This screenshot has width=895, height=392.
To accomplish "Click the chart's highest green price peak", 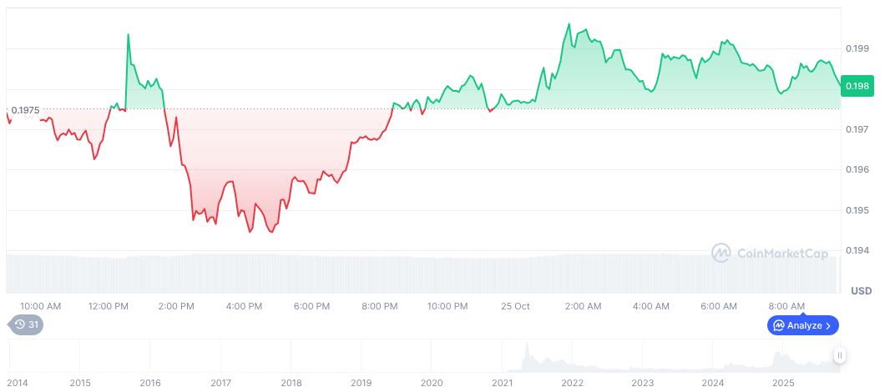I will (569, 24).
